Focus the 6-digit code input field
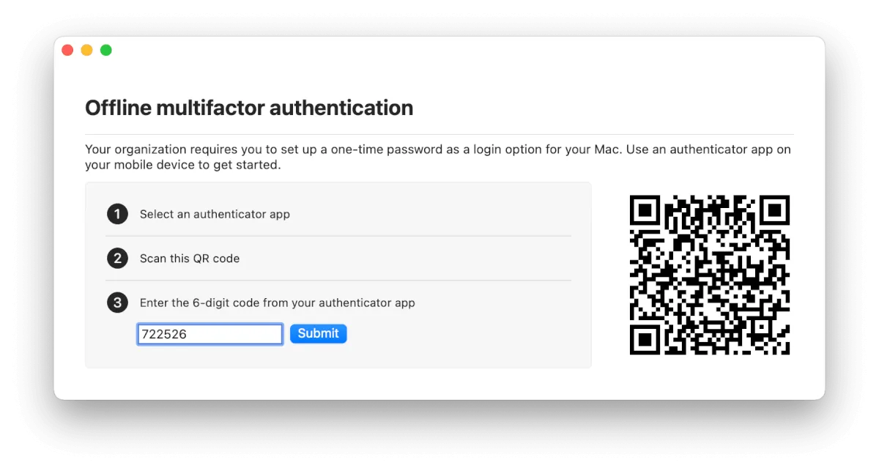The width and height of the screenshot is (879, 471). [209, 334]
